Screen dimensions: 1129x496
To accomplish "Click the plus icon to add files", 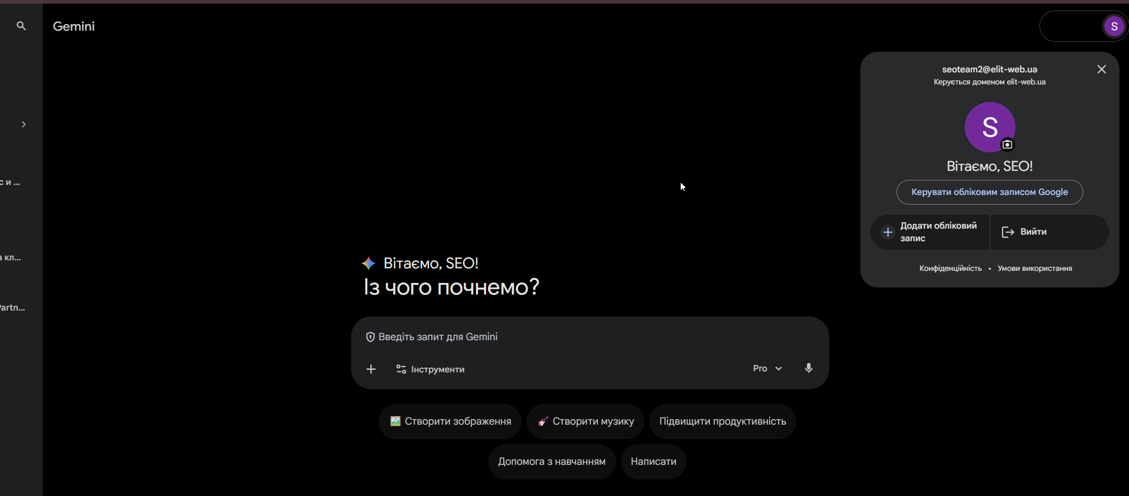I will [371, 369].
